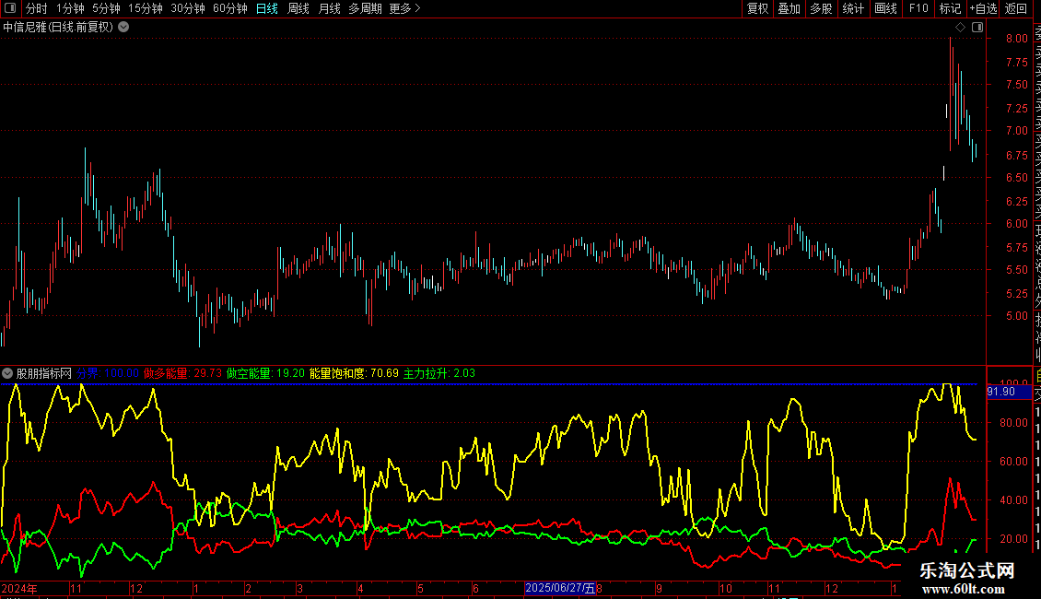Open the 多股 multi-stock view
The height and width of the screenshot is (599, 1041).
tap(821, 8)
